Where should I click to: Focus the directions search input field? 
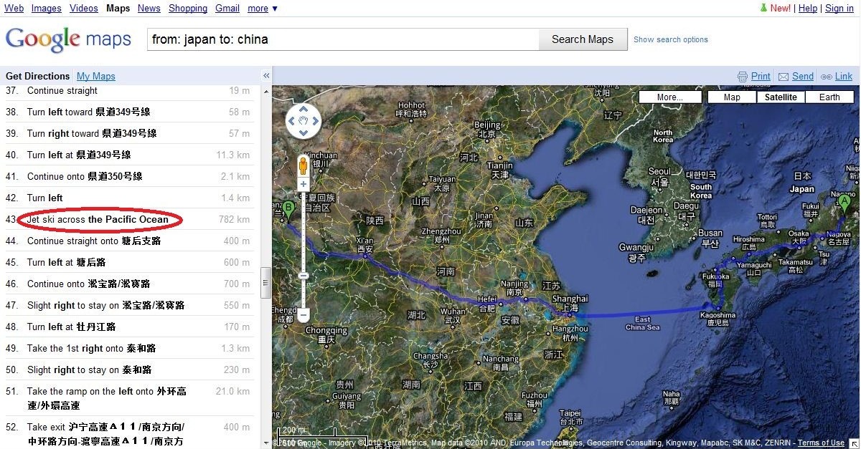[343, 39]
